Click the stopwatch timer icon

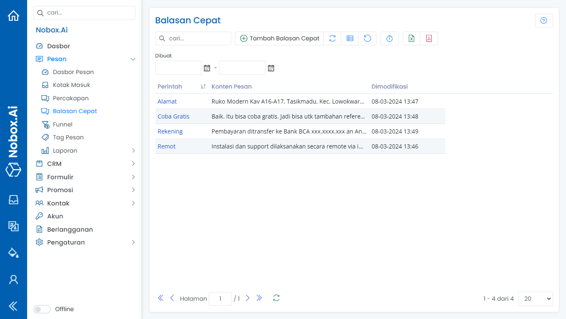pyautogui.click(x=389, y=38)
